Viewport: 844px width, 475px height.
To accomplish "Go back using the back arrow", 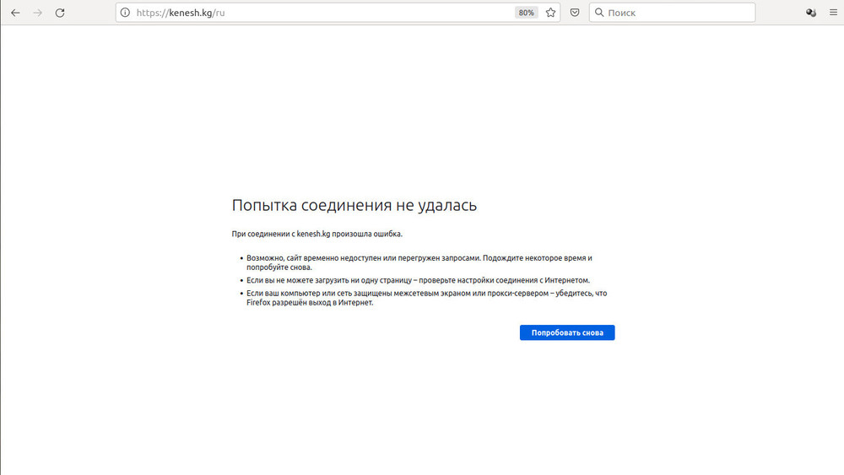I will coord(15,13).
